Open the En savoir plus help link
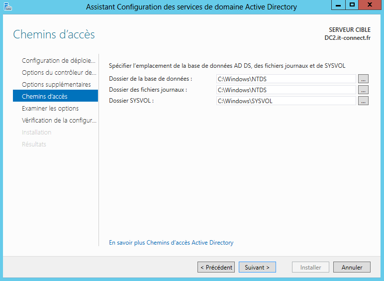Viewport: 384px width, 281px height. point(171,243)
